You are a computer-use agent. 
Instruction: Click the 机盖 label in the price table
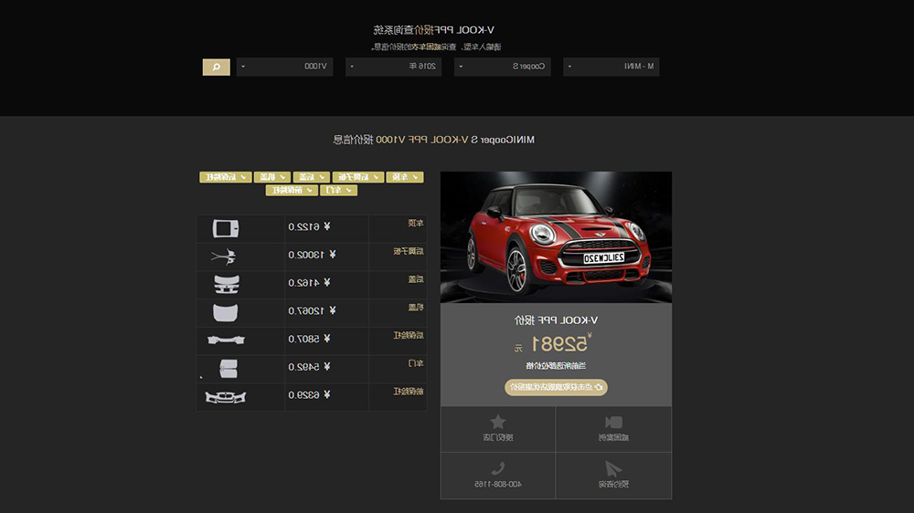click(416, 308)
